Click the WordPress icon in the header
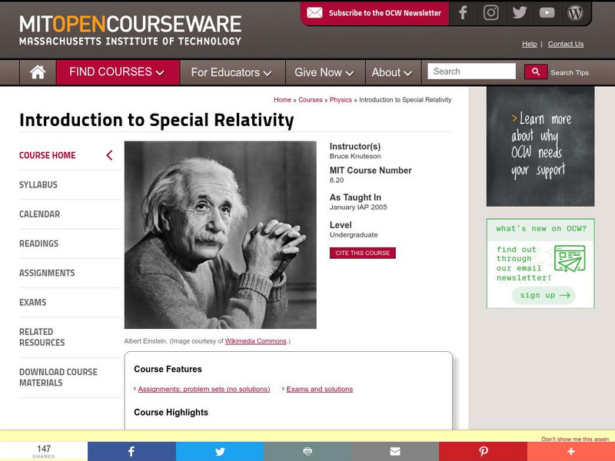 pos(575,12)
